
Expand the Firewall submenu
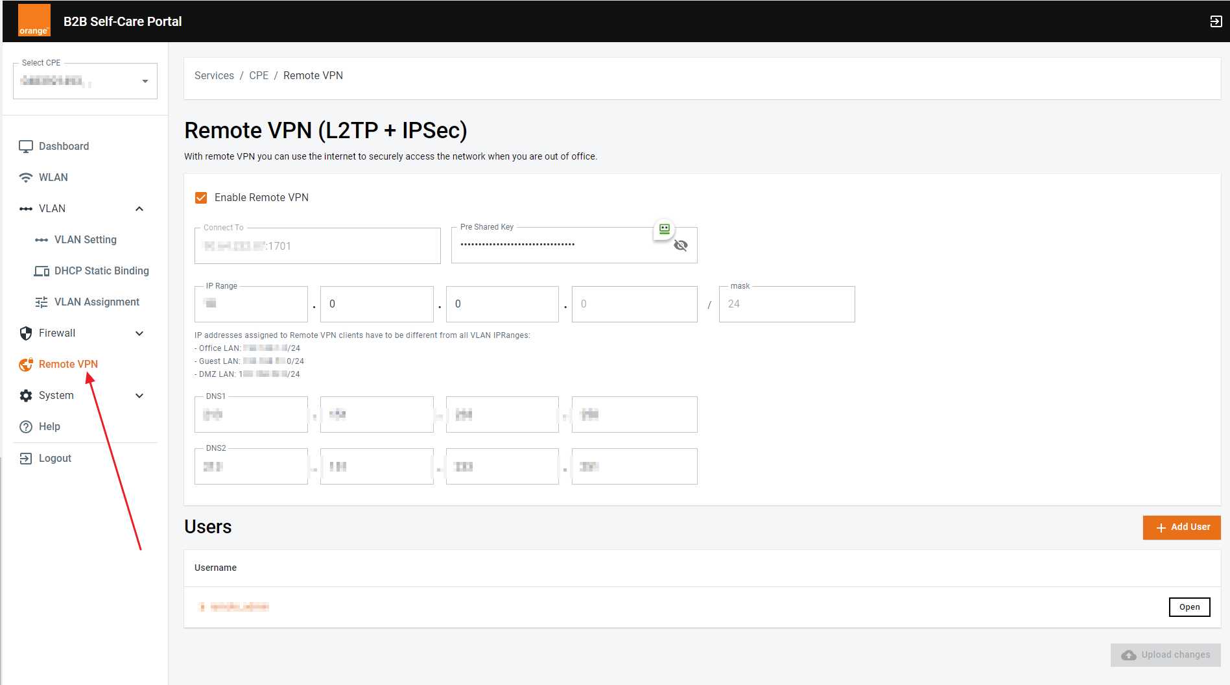139,333
